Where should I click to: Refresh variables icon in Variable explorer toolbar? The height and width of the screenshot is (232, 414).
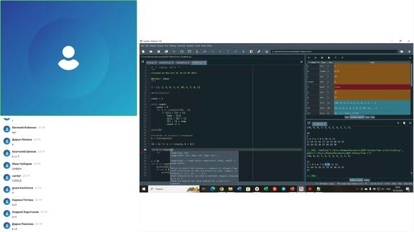342,57
